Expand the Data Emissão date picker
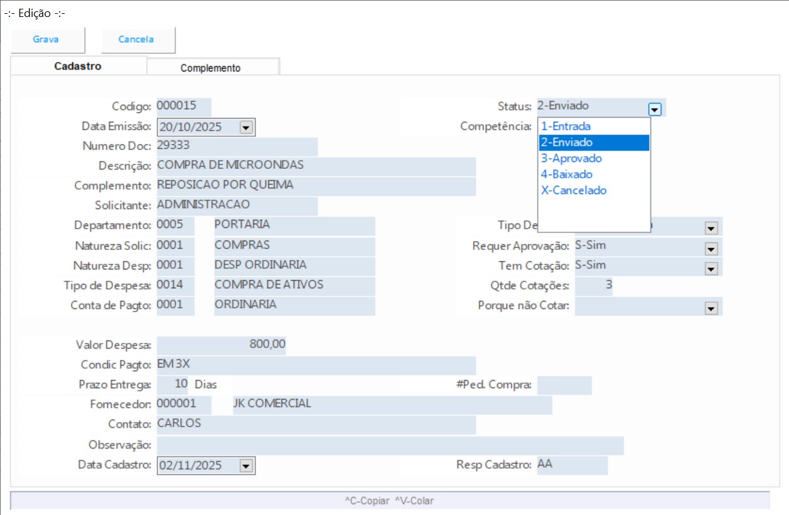 (246, 127)
